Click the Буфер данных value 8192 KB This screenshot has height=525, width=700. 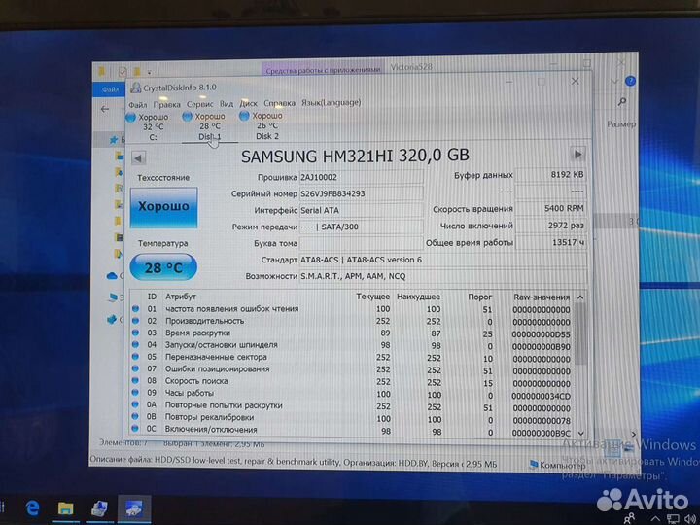point(550,175)
